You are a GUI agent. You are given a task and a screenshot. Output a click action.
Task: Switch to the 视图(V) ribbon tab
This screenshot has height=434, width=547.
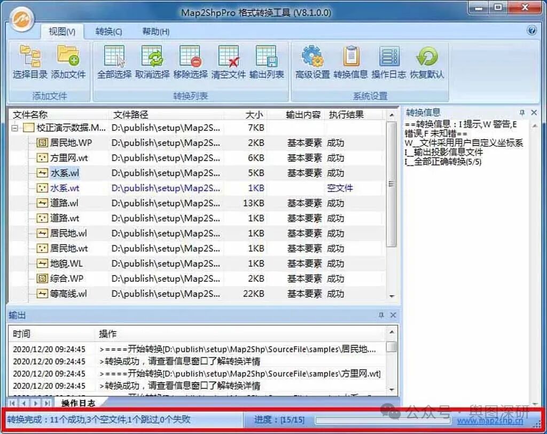coord(62,31)
